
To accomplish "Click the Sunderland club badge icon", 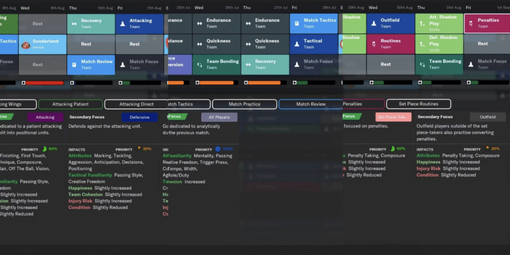I will pos(25,44).
